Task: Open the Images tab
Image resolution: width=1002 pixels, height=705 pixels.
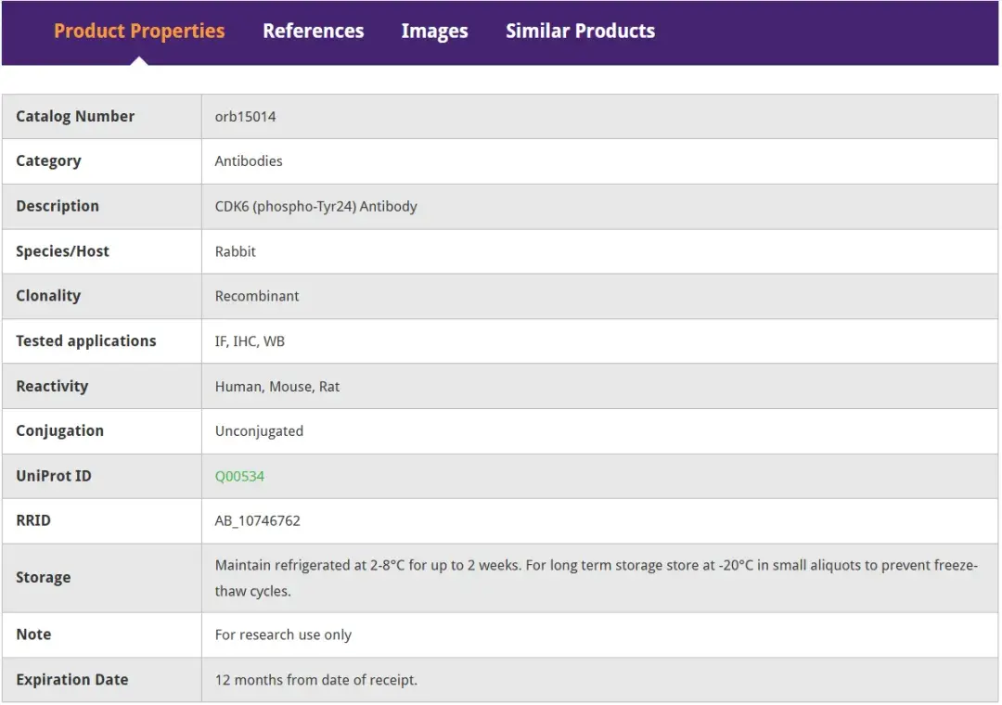Action: point(434,32)
